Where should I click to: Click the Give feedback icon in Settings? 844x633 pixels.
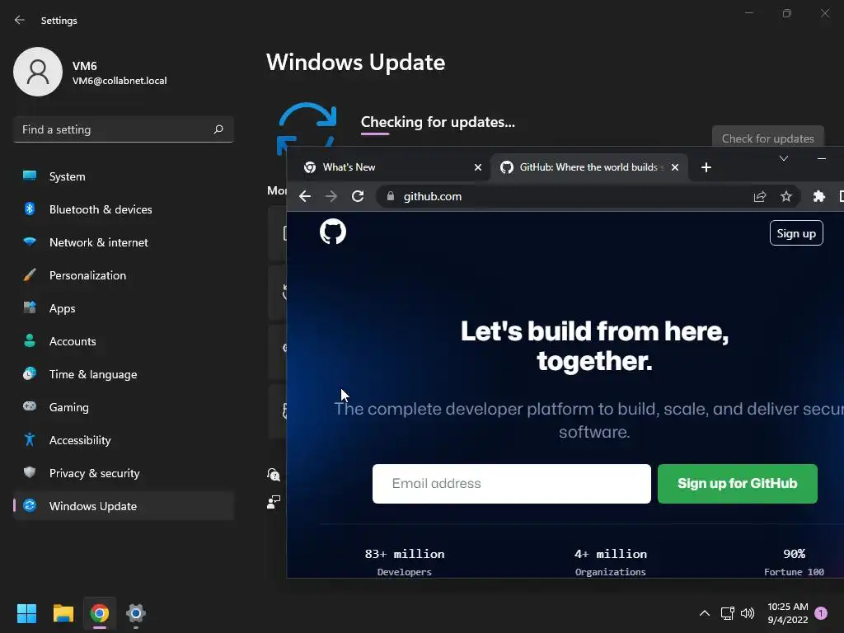pos(274,502)
